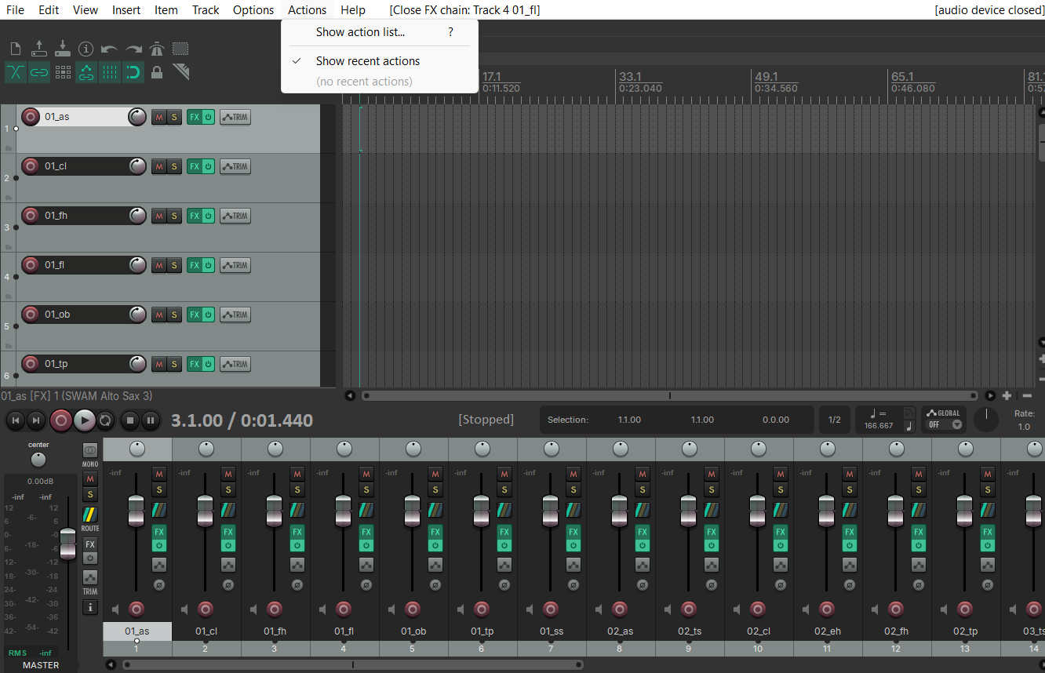Open FX chain for track 01_ob
The height and width of the screenshot is (673, 1045).
click(x=195, y=315)
